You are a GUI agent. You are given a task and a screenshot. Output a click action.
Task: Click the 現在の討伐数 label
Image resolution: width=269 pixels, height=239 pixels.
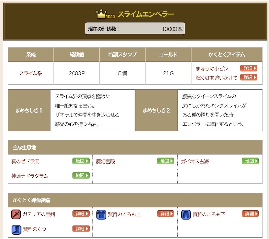104,29
